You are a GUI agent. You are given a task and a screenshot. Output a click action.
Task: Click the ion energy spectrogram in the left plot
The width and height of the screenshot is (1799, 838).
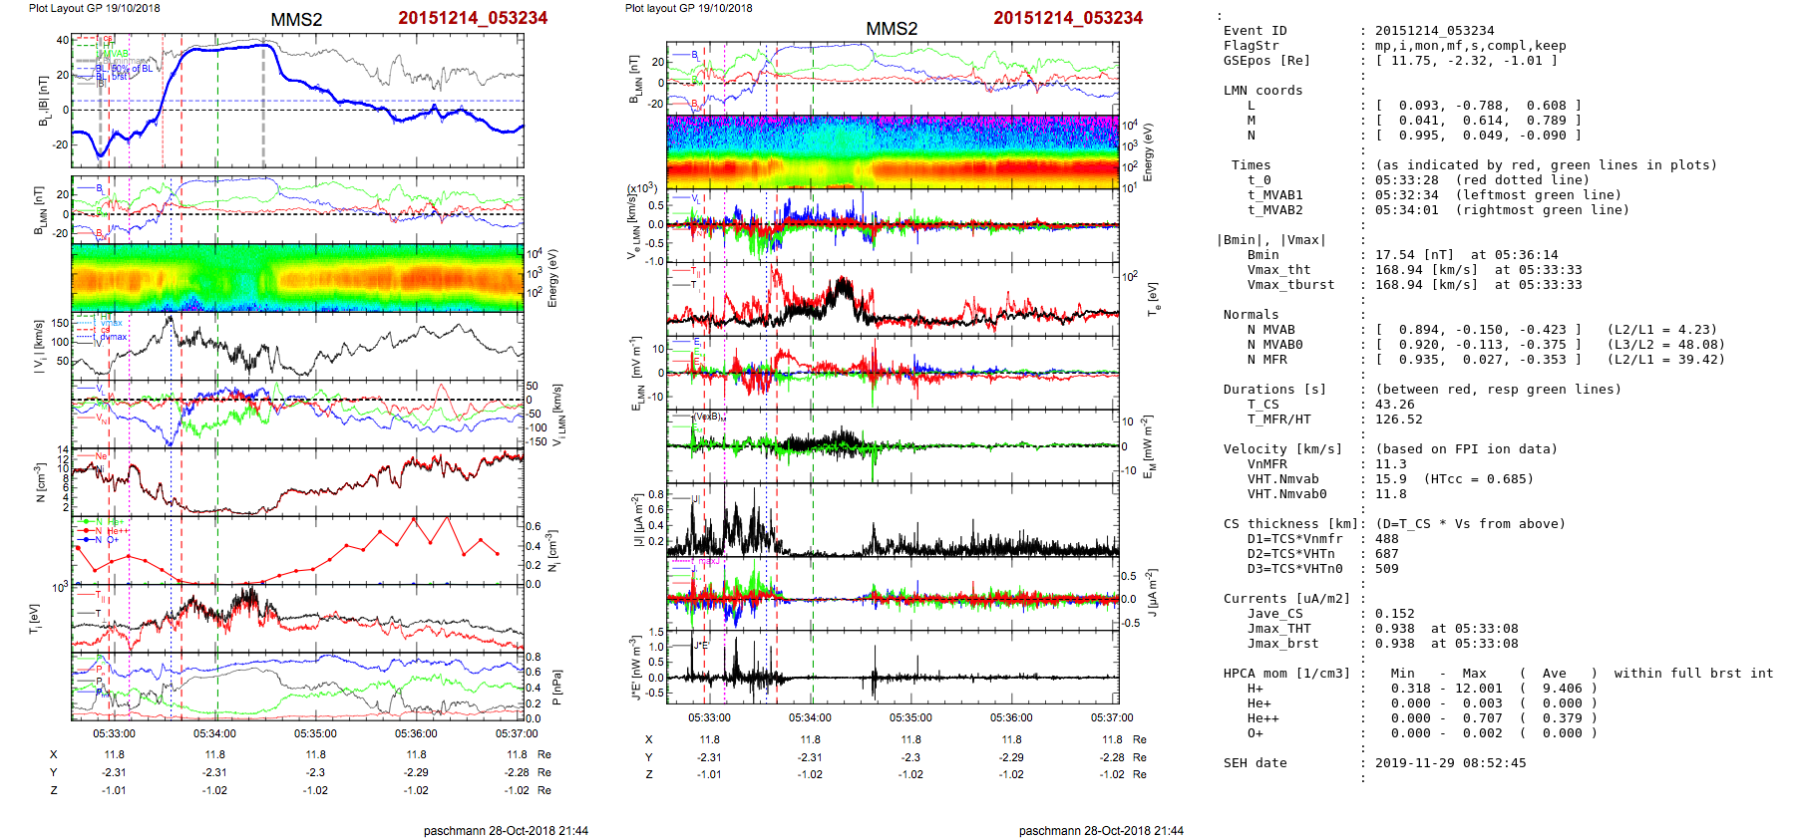(297, 278)
